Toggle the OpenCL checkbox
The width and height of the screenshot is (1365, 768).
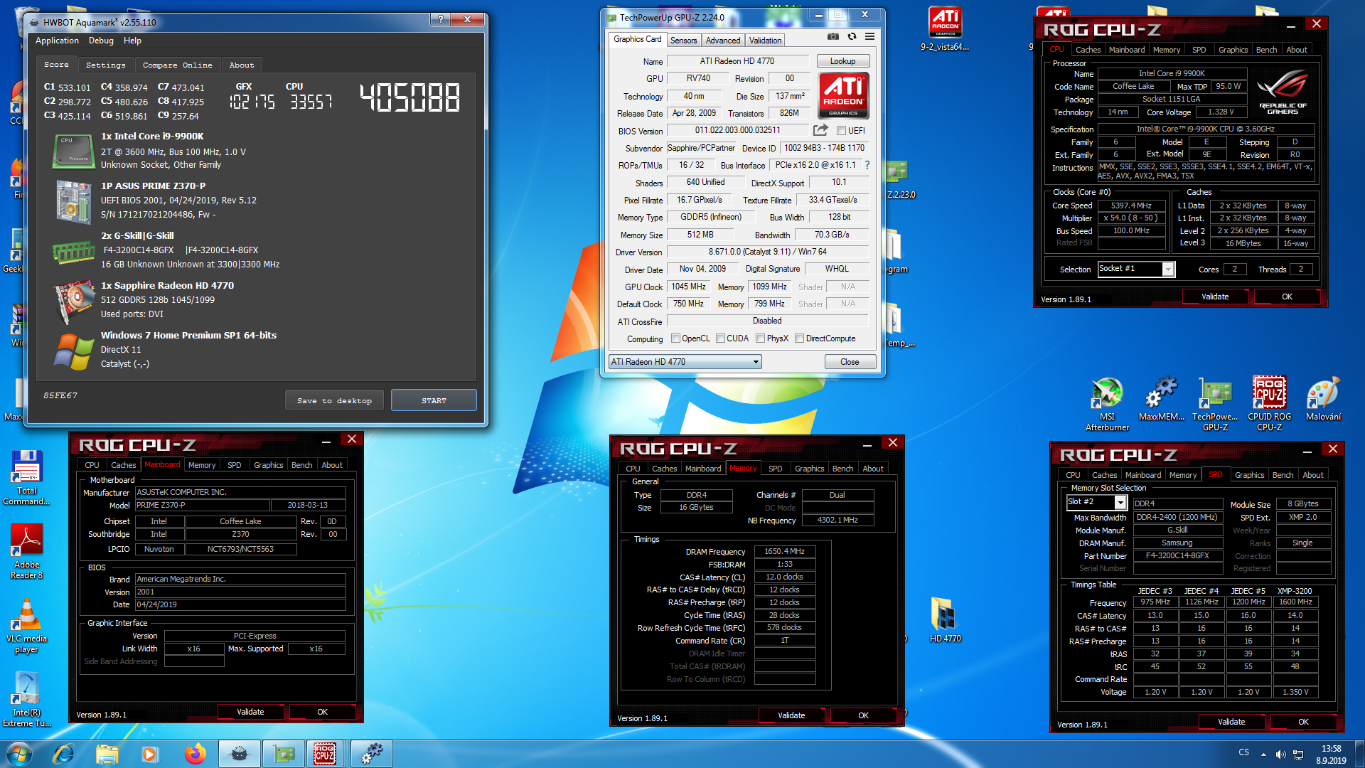pos(675,338)
